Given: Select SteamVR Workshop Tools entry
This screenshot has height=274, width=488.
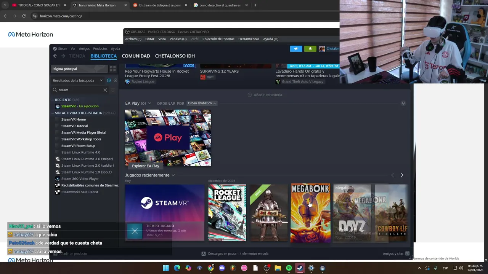Looking at the screenshot, I should (81, 139).
